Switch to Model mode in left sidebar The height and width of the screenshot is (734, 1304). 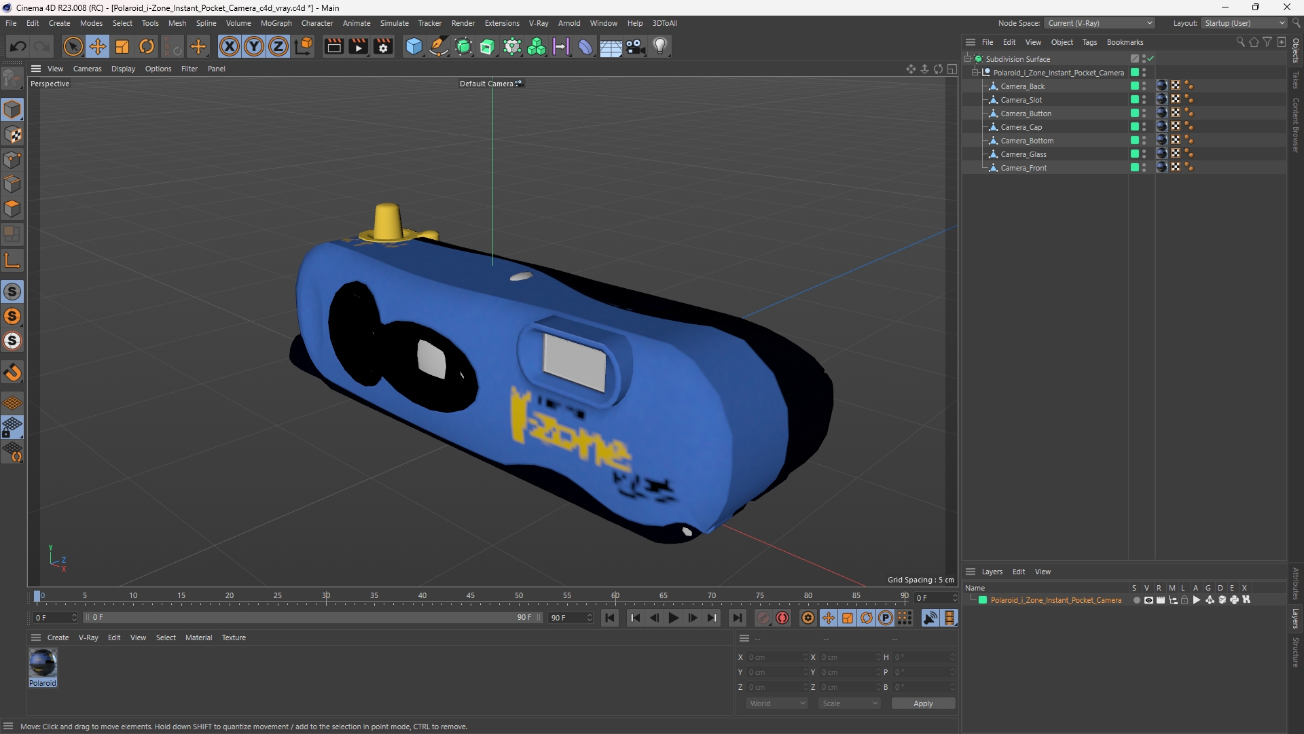click(13, 109)
